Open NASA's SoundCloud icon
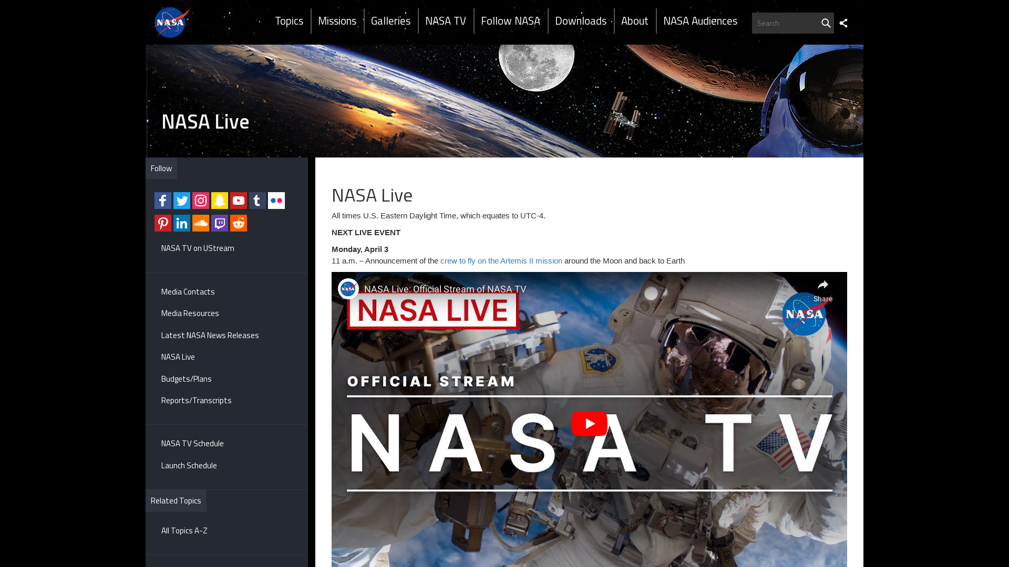Viewport: 1009px width, 567px height. (201, 223)
